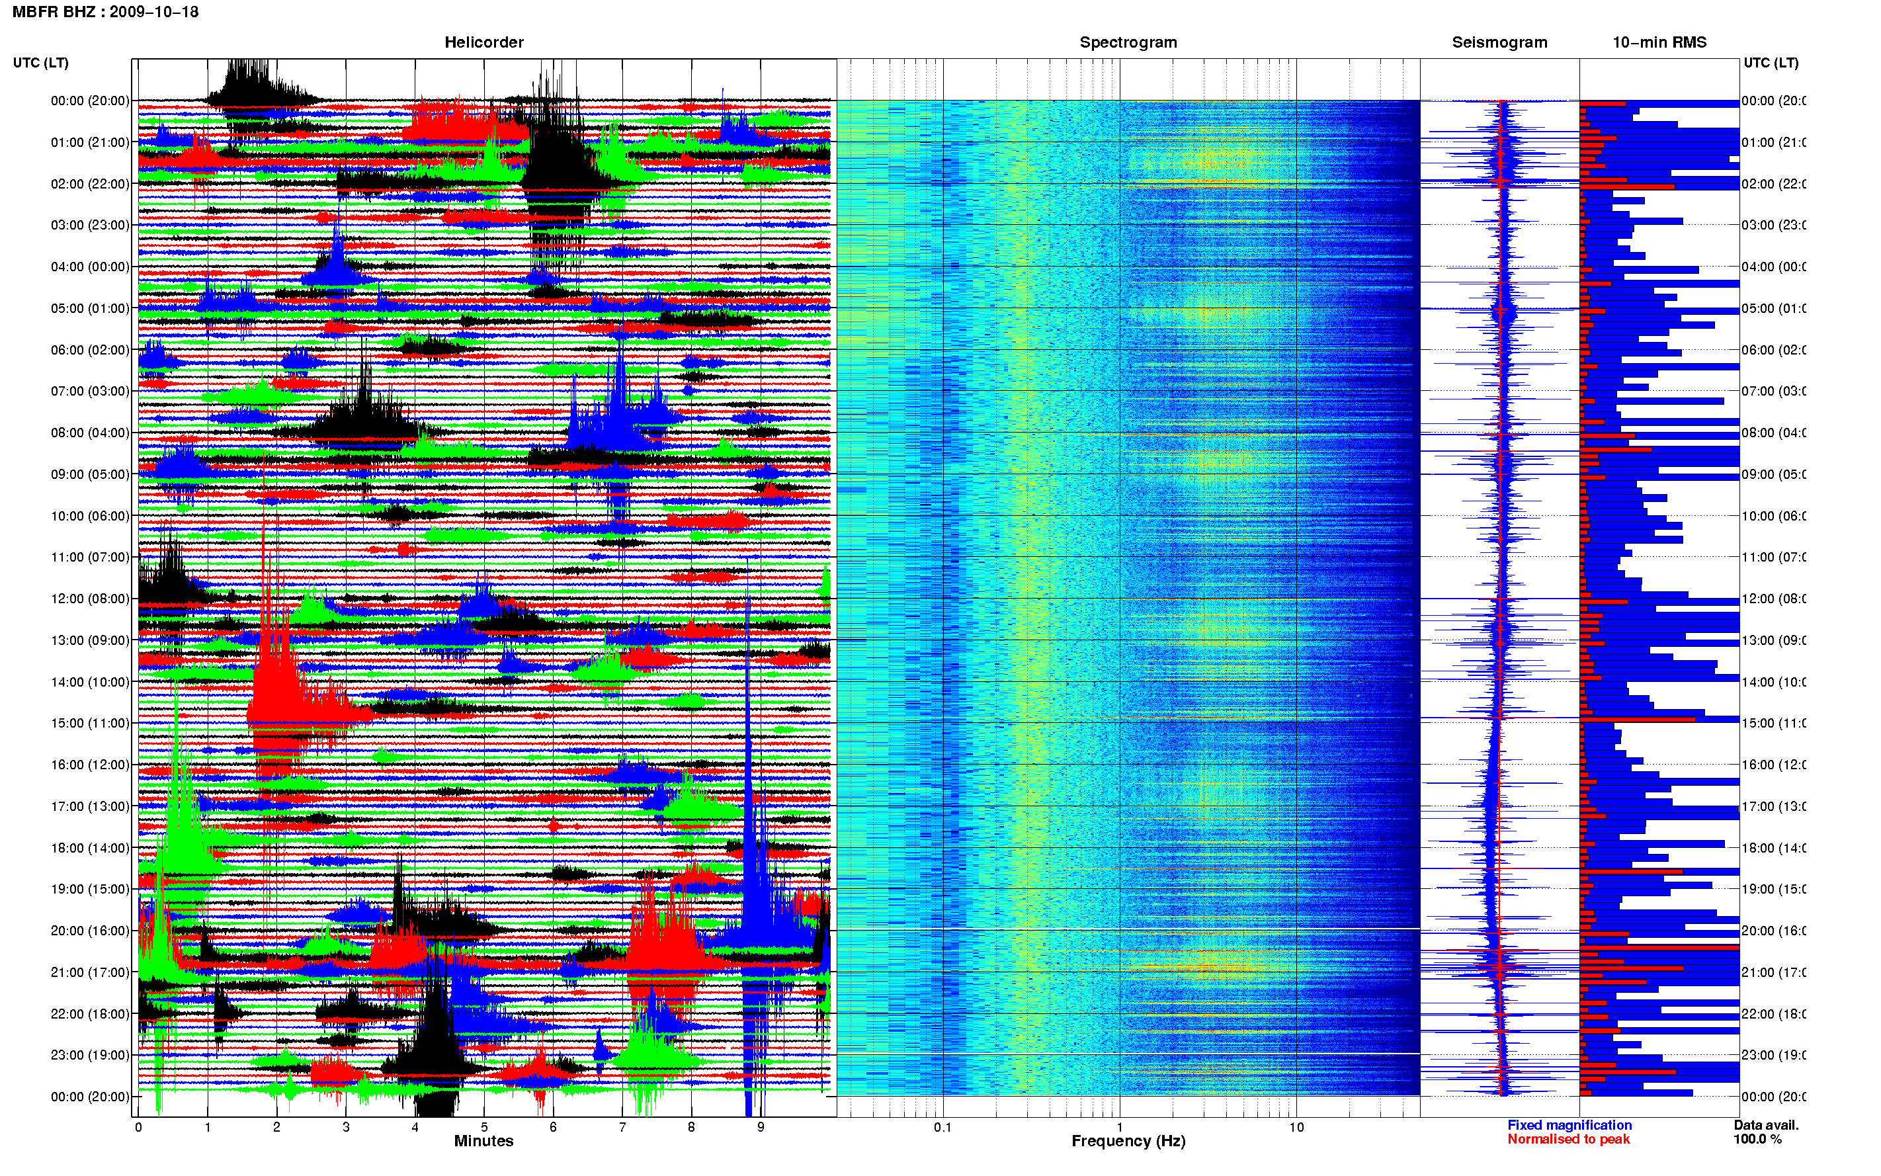The width and height of the screenshot is (1881, 1176).
Task: Click the right 'UTC (LT)' axis label
Action: (1771, 63)
